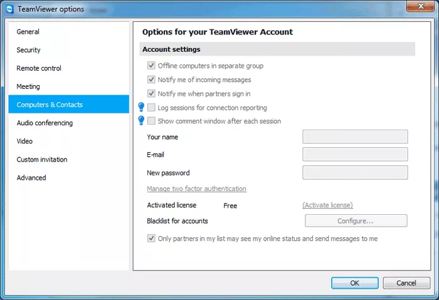Open Manage two factor authentication link
This screenshot has height=300, width=439.
[x=196, y=189]
